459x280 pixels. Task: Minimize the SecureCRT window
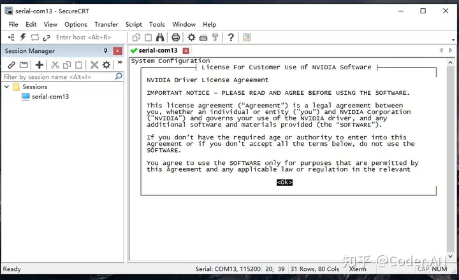coord(401,11)
